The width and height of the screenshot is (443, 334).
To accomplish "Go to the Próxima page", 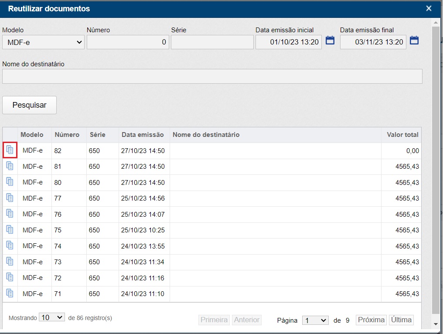I will (371, 320).
